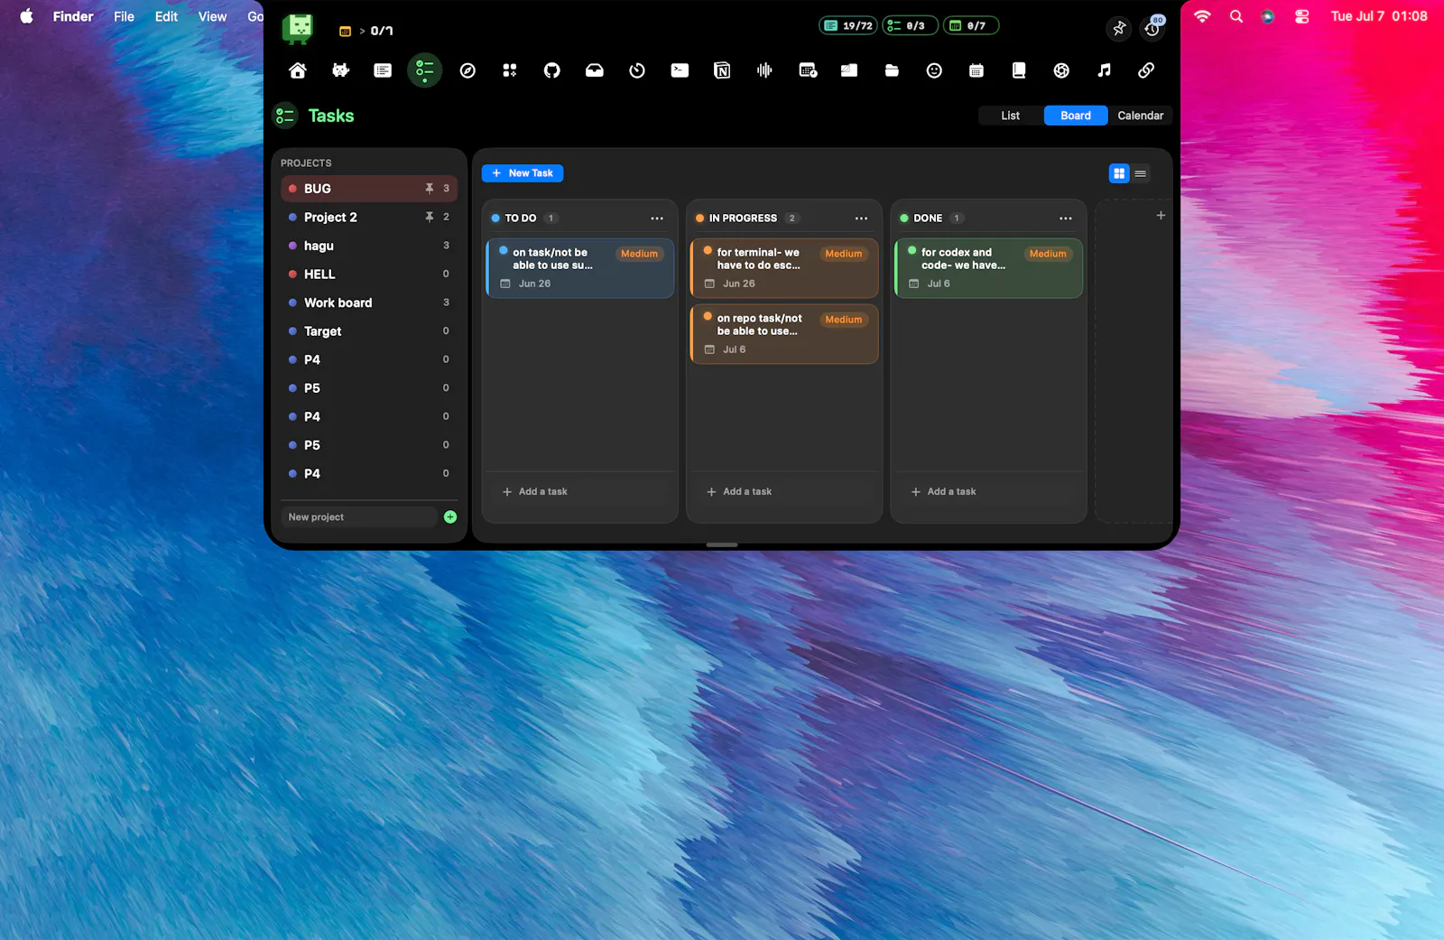This screenshot has width=1444, height=940.
Task: Add a task in DONE column
Action: pyautogui.click(x=944, y=492)
